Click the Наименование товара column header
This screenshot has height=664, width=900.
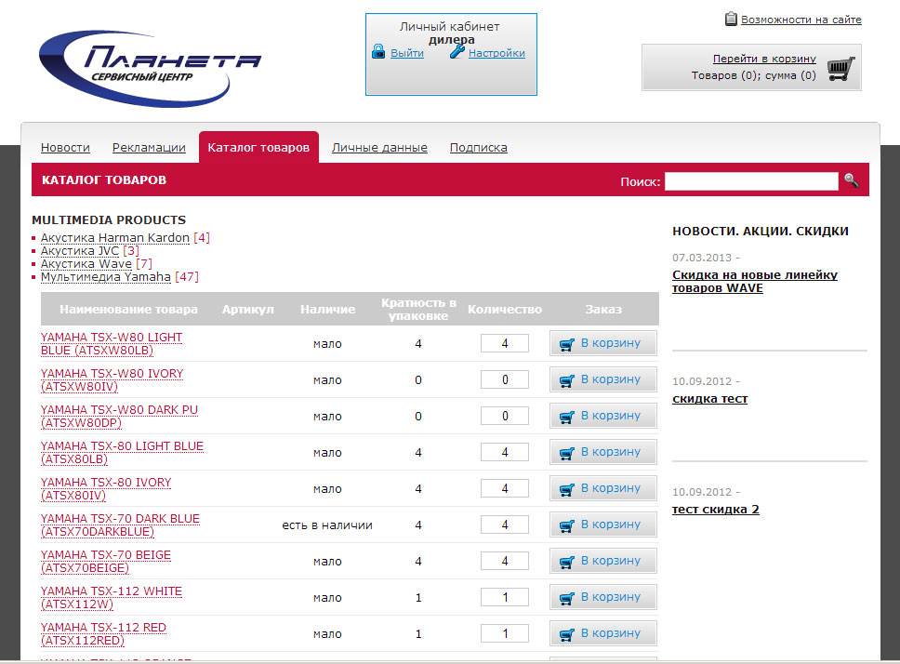point(128,310)
